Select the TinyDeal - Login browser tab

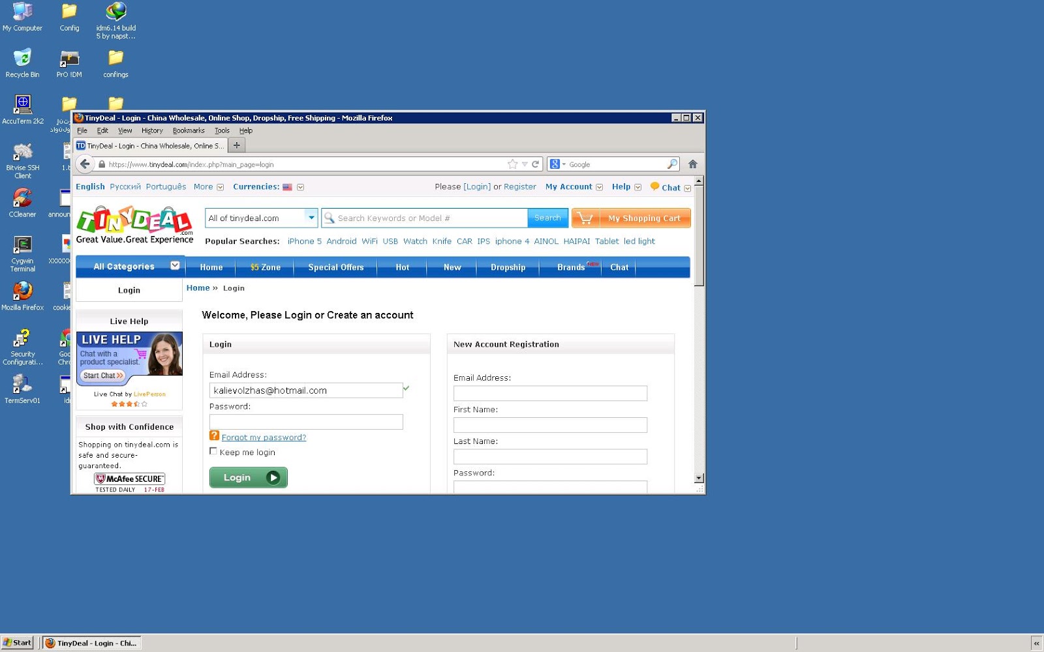point(150,145)
